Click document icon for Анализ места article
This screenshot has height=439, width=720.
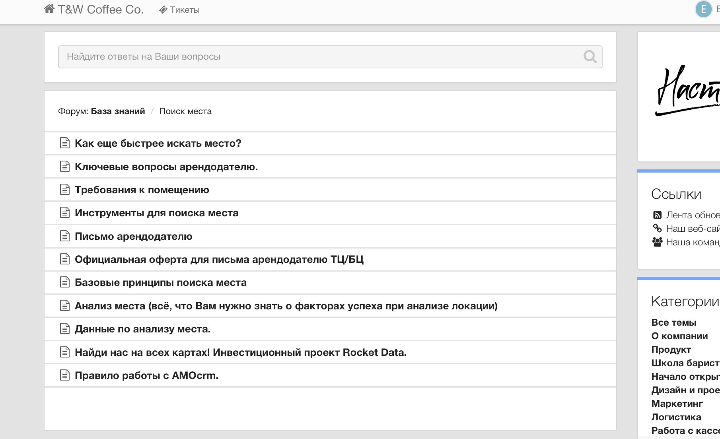(x=64, y=305)
